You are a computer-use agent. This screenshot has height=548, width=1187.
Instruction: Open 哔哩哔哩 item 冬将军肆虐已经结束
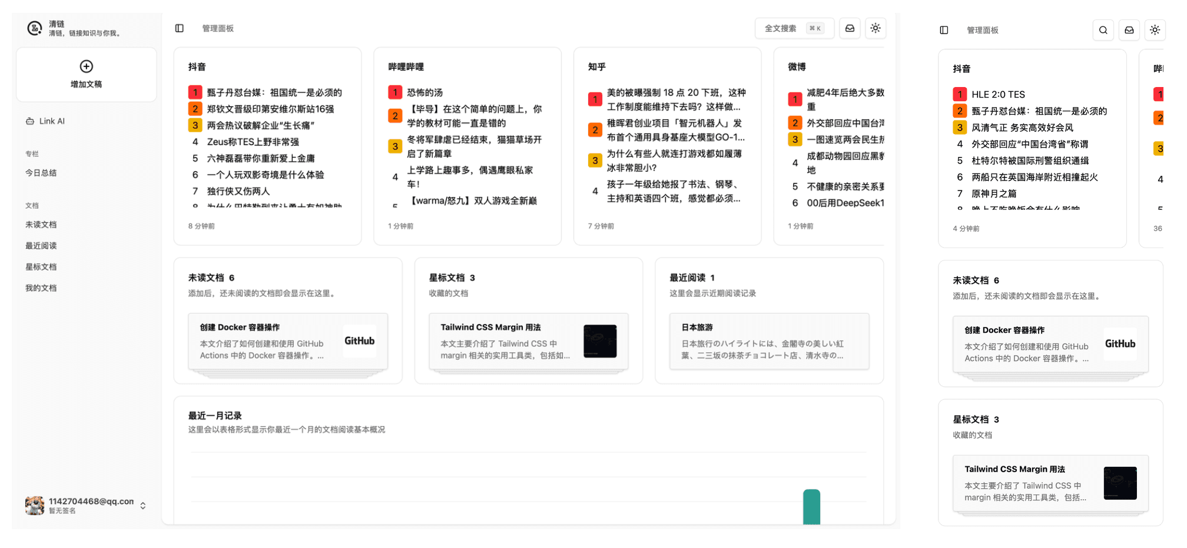click(475, 146)
